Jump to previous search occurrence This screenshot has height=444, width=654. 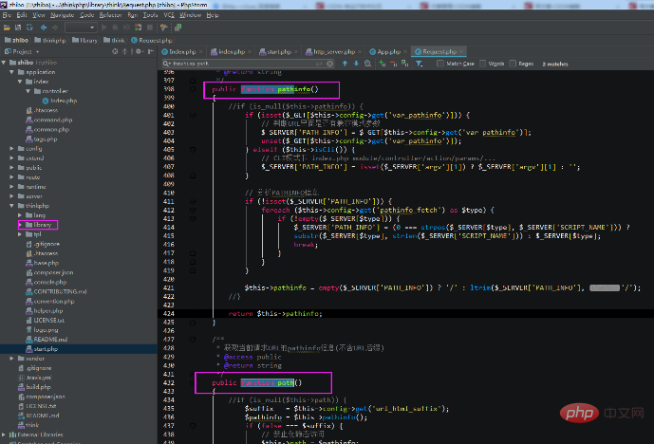[345, 64]
